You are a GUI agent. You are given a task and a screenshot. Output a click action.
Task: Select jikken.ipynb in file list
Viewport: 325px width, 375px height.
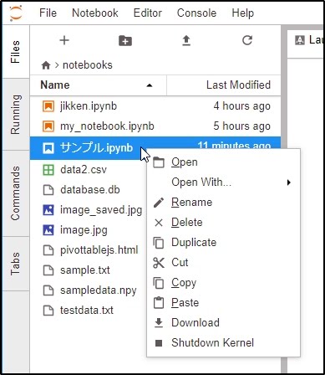pyautogui.click(x=155, y=106)
